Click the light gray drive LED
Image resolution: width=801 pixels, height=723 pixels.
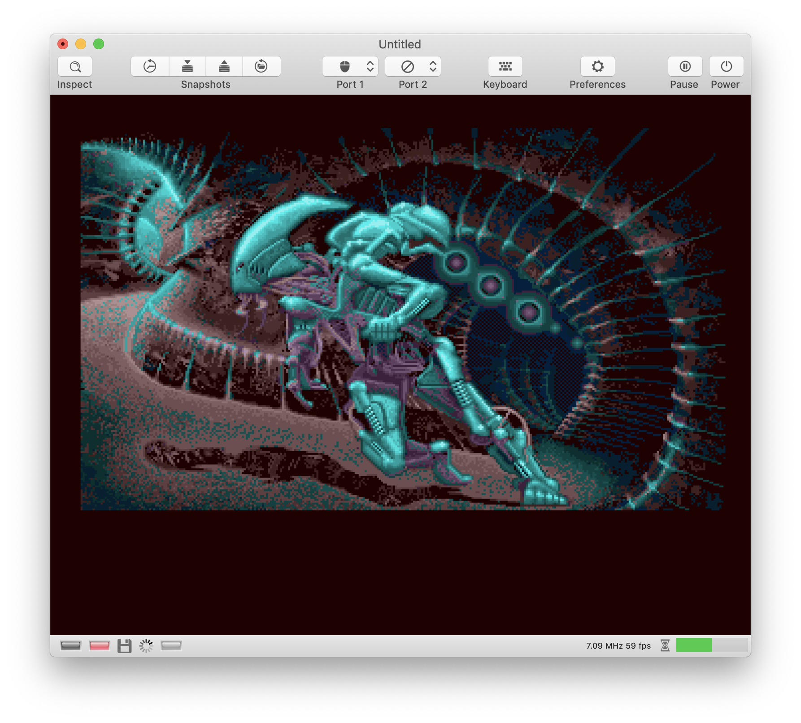[171, 646]
